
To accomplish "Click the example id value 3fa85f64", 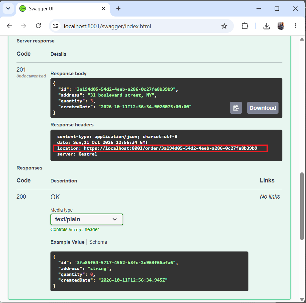I will point(125,262).
